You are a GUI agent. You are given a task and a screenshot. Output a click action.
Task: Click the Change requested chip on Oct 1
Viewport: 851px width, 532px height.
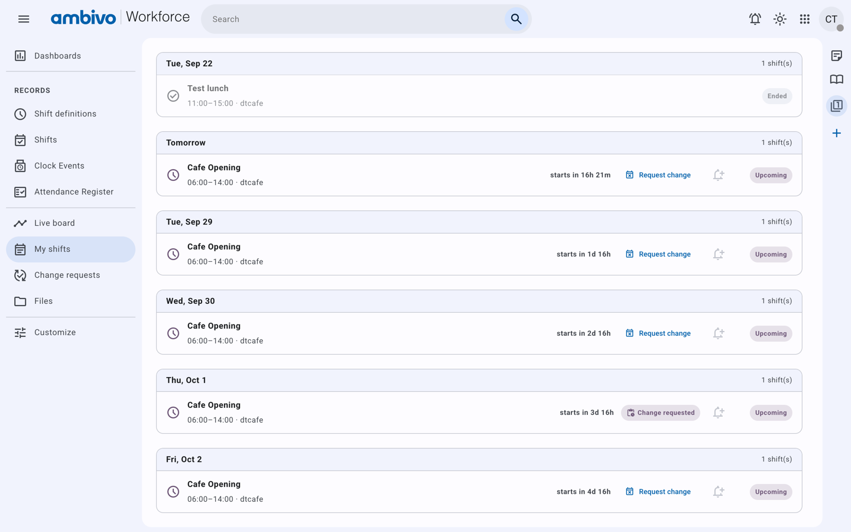pyautogui.click(x=660, y=413)
